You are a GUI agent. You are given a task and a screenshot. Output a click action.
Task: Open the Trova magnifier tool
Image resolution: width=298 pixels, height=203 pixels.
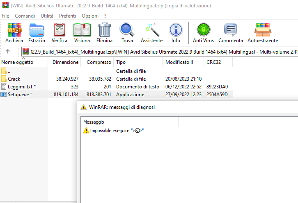(x=127, y=29)
